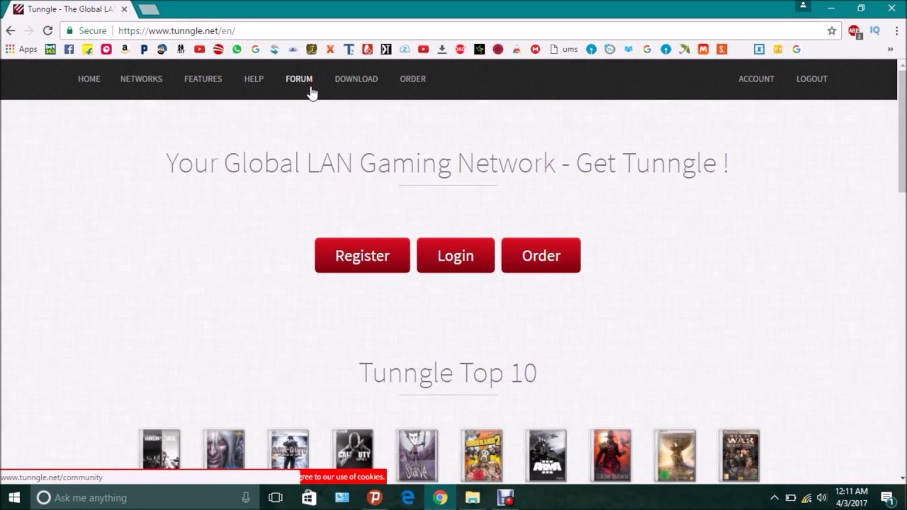Open the Flipkart bookmark icon

(x=88, y=50)
